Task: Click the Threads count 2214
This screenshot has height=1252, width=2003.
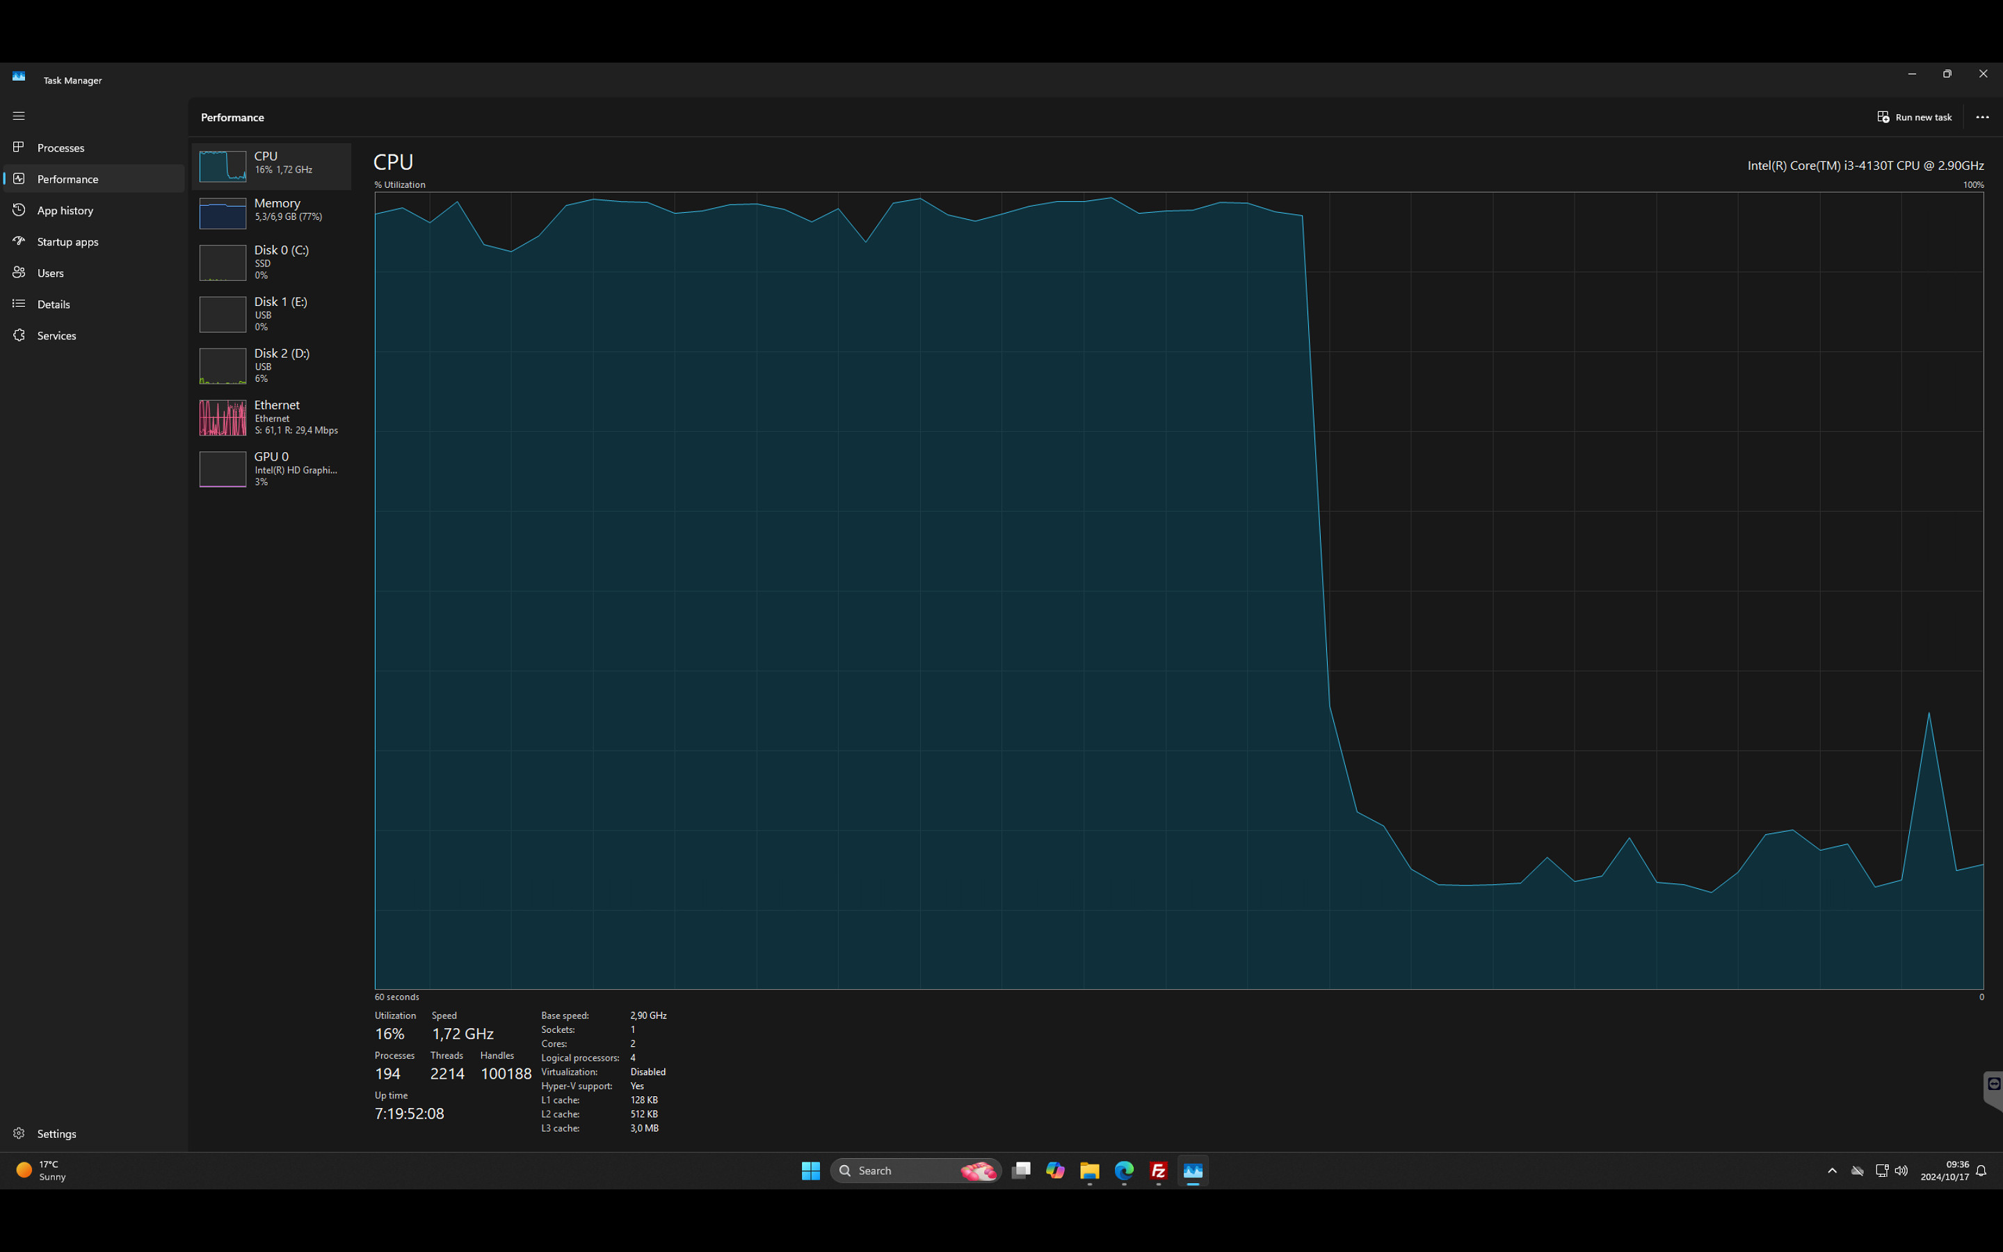Action: pyautogui.click(x=447, y=1074)
